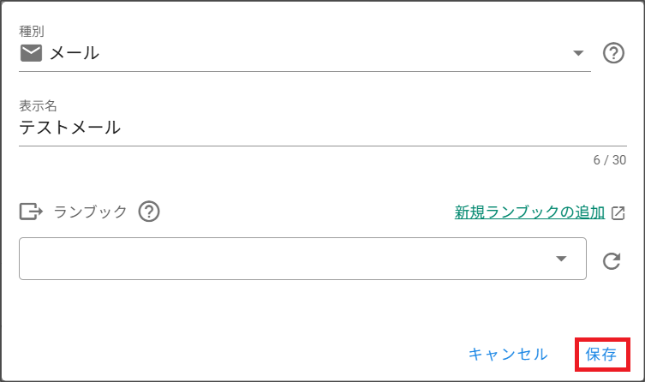Click the empty runbook combo box field
Viewport: 645px width, 382px height.
pyautogui.click(x=302, y=259)
